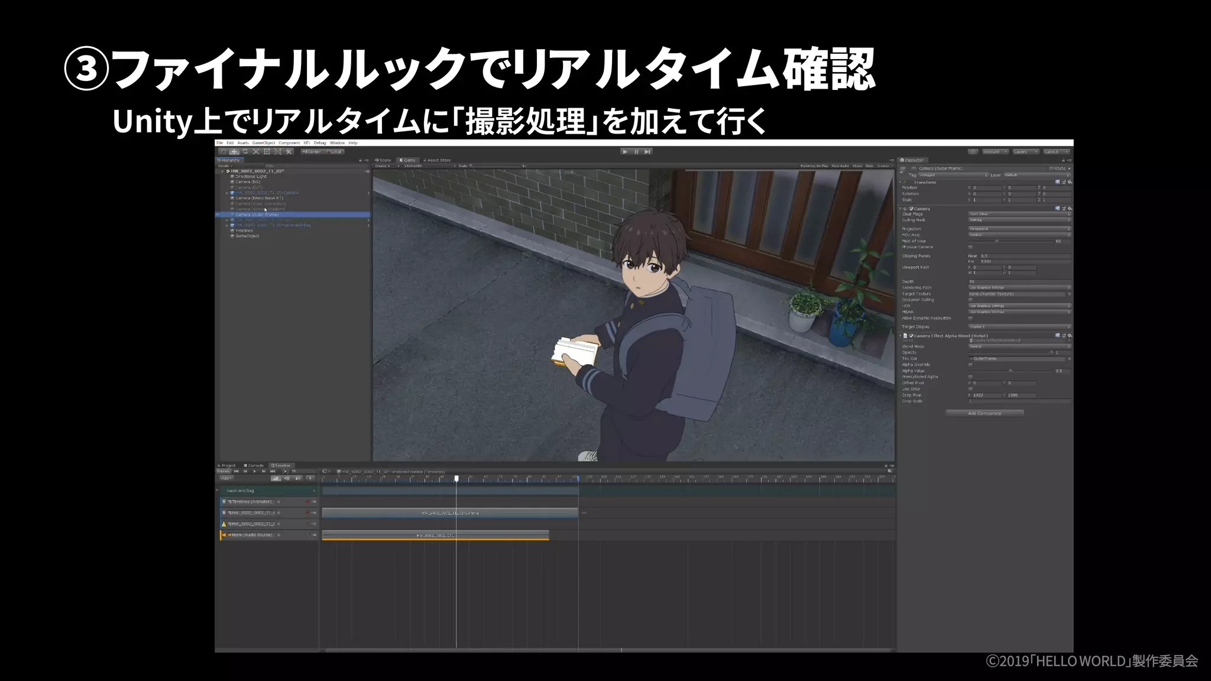Screen dimensions: 1211x681
Task: Go to previous frame in Timeline
Action: [245, 472]
